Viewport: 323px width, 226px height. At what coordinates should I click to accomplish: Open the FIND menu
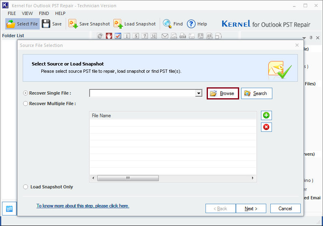(x=44, y=13)
